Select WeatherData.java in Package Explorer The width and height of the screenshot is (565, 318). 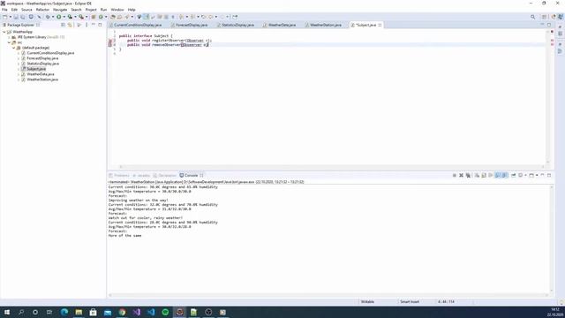[41, 74]
